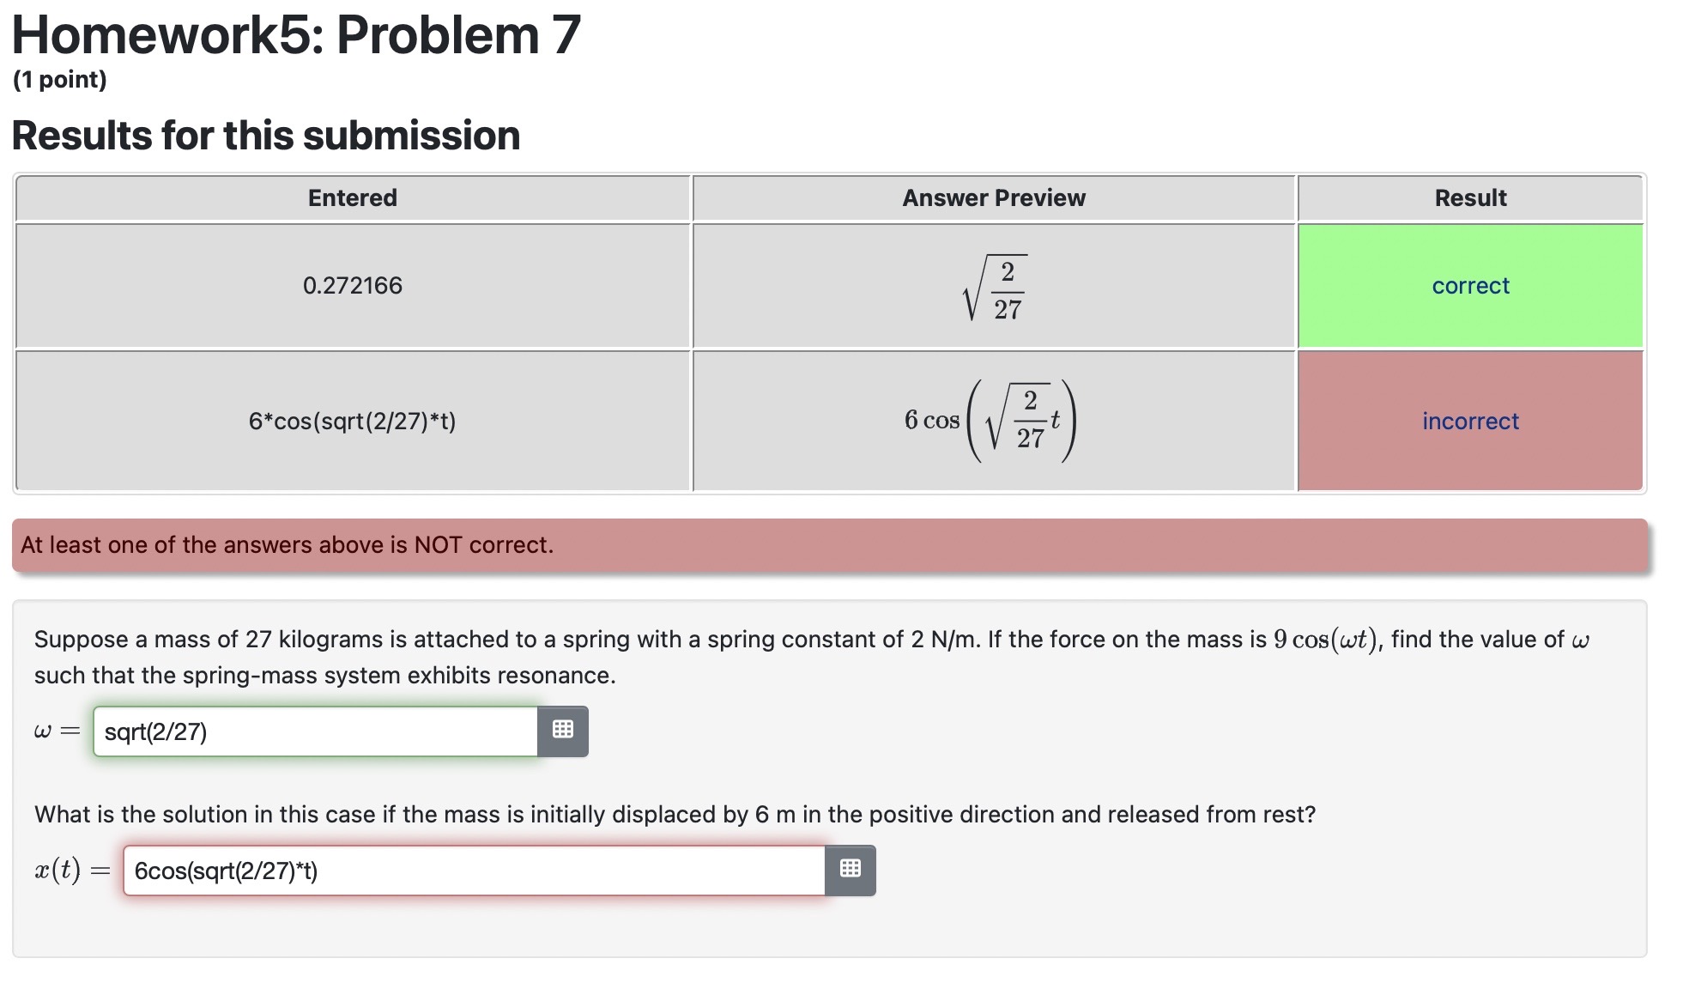Click the (1 point) label

[x=58, y=79]
